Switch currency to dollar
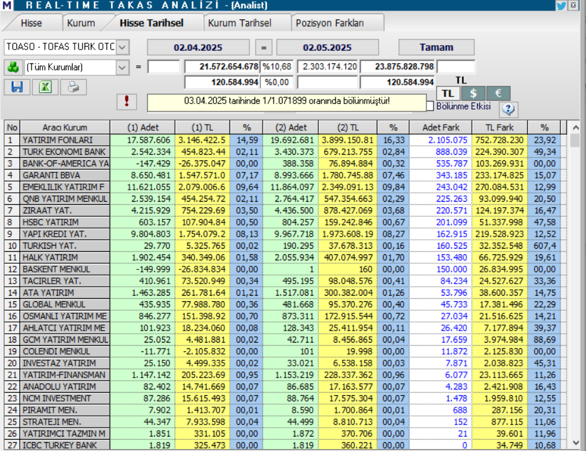Viewport: 586px width, 451px height. 473,93
